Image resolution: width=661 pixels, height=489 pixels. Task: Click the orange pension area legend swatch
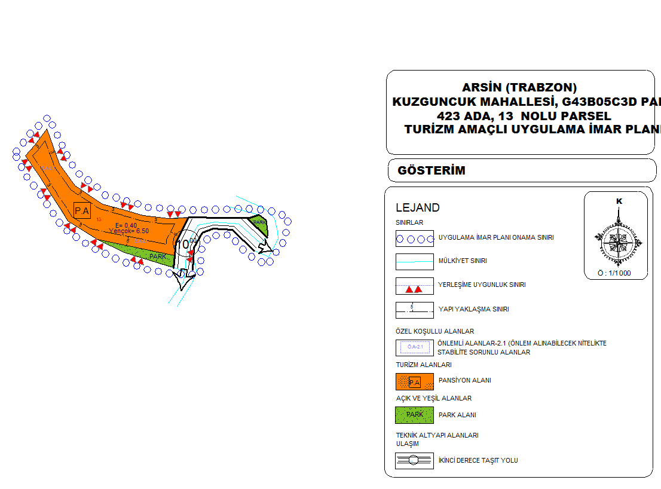414,381
